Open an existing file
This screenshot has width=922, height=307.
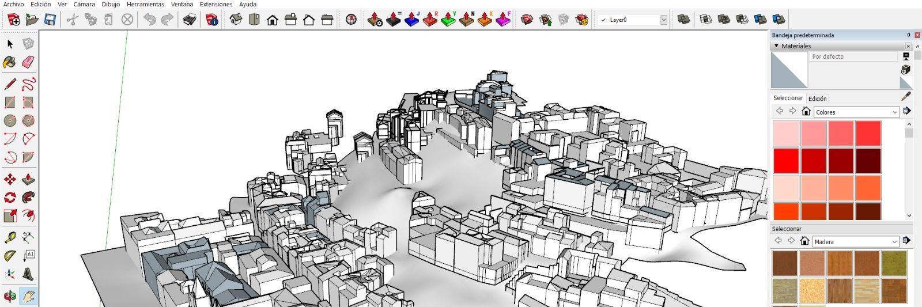pyautogui.click(x=32, y=20)
